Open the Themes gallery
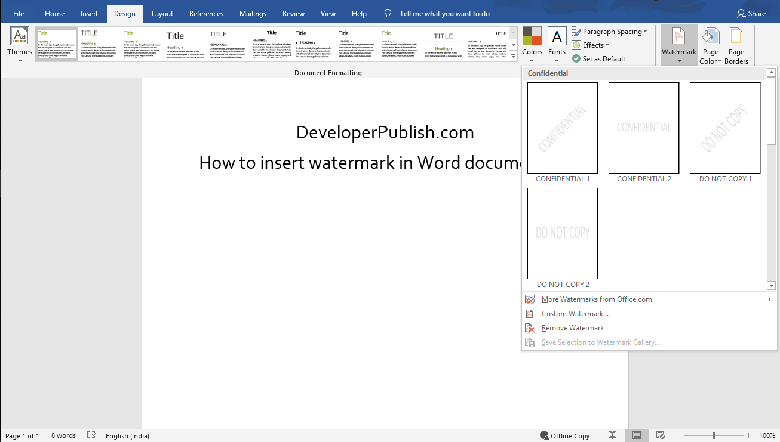This screenshot has height=442, width=780. 19,43
